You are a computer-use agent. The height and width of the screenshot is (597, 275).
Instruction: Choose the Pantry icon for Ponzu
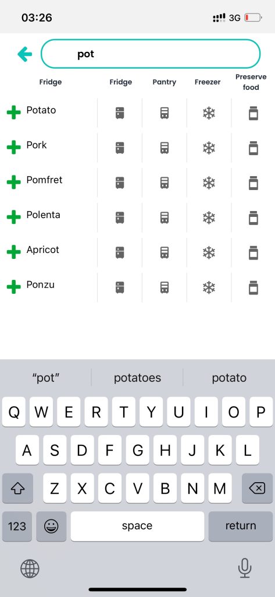click(165, 287)
